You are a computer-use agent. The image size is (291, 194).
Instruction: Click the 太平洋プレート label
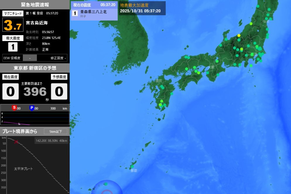pyautogui.click(x=23, y=169)
